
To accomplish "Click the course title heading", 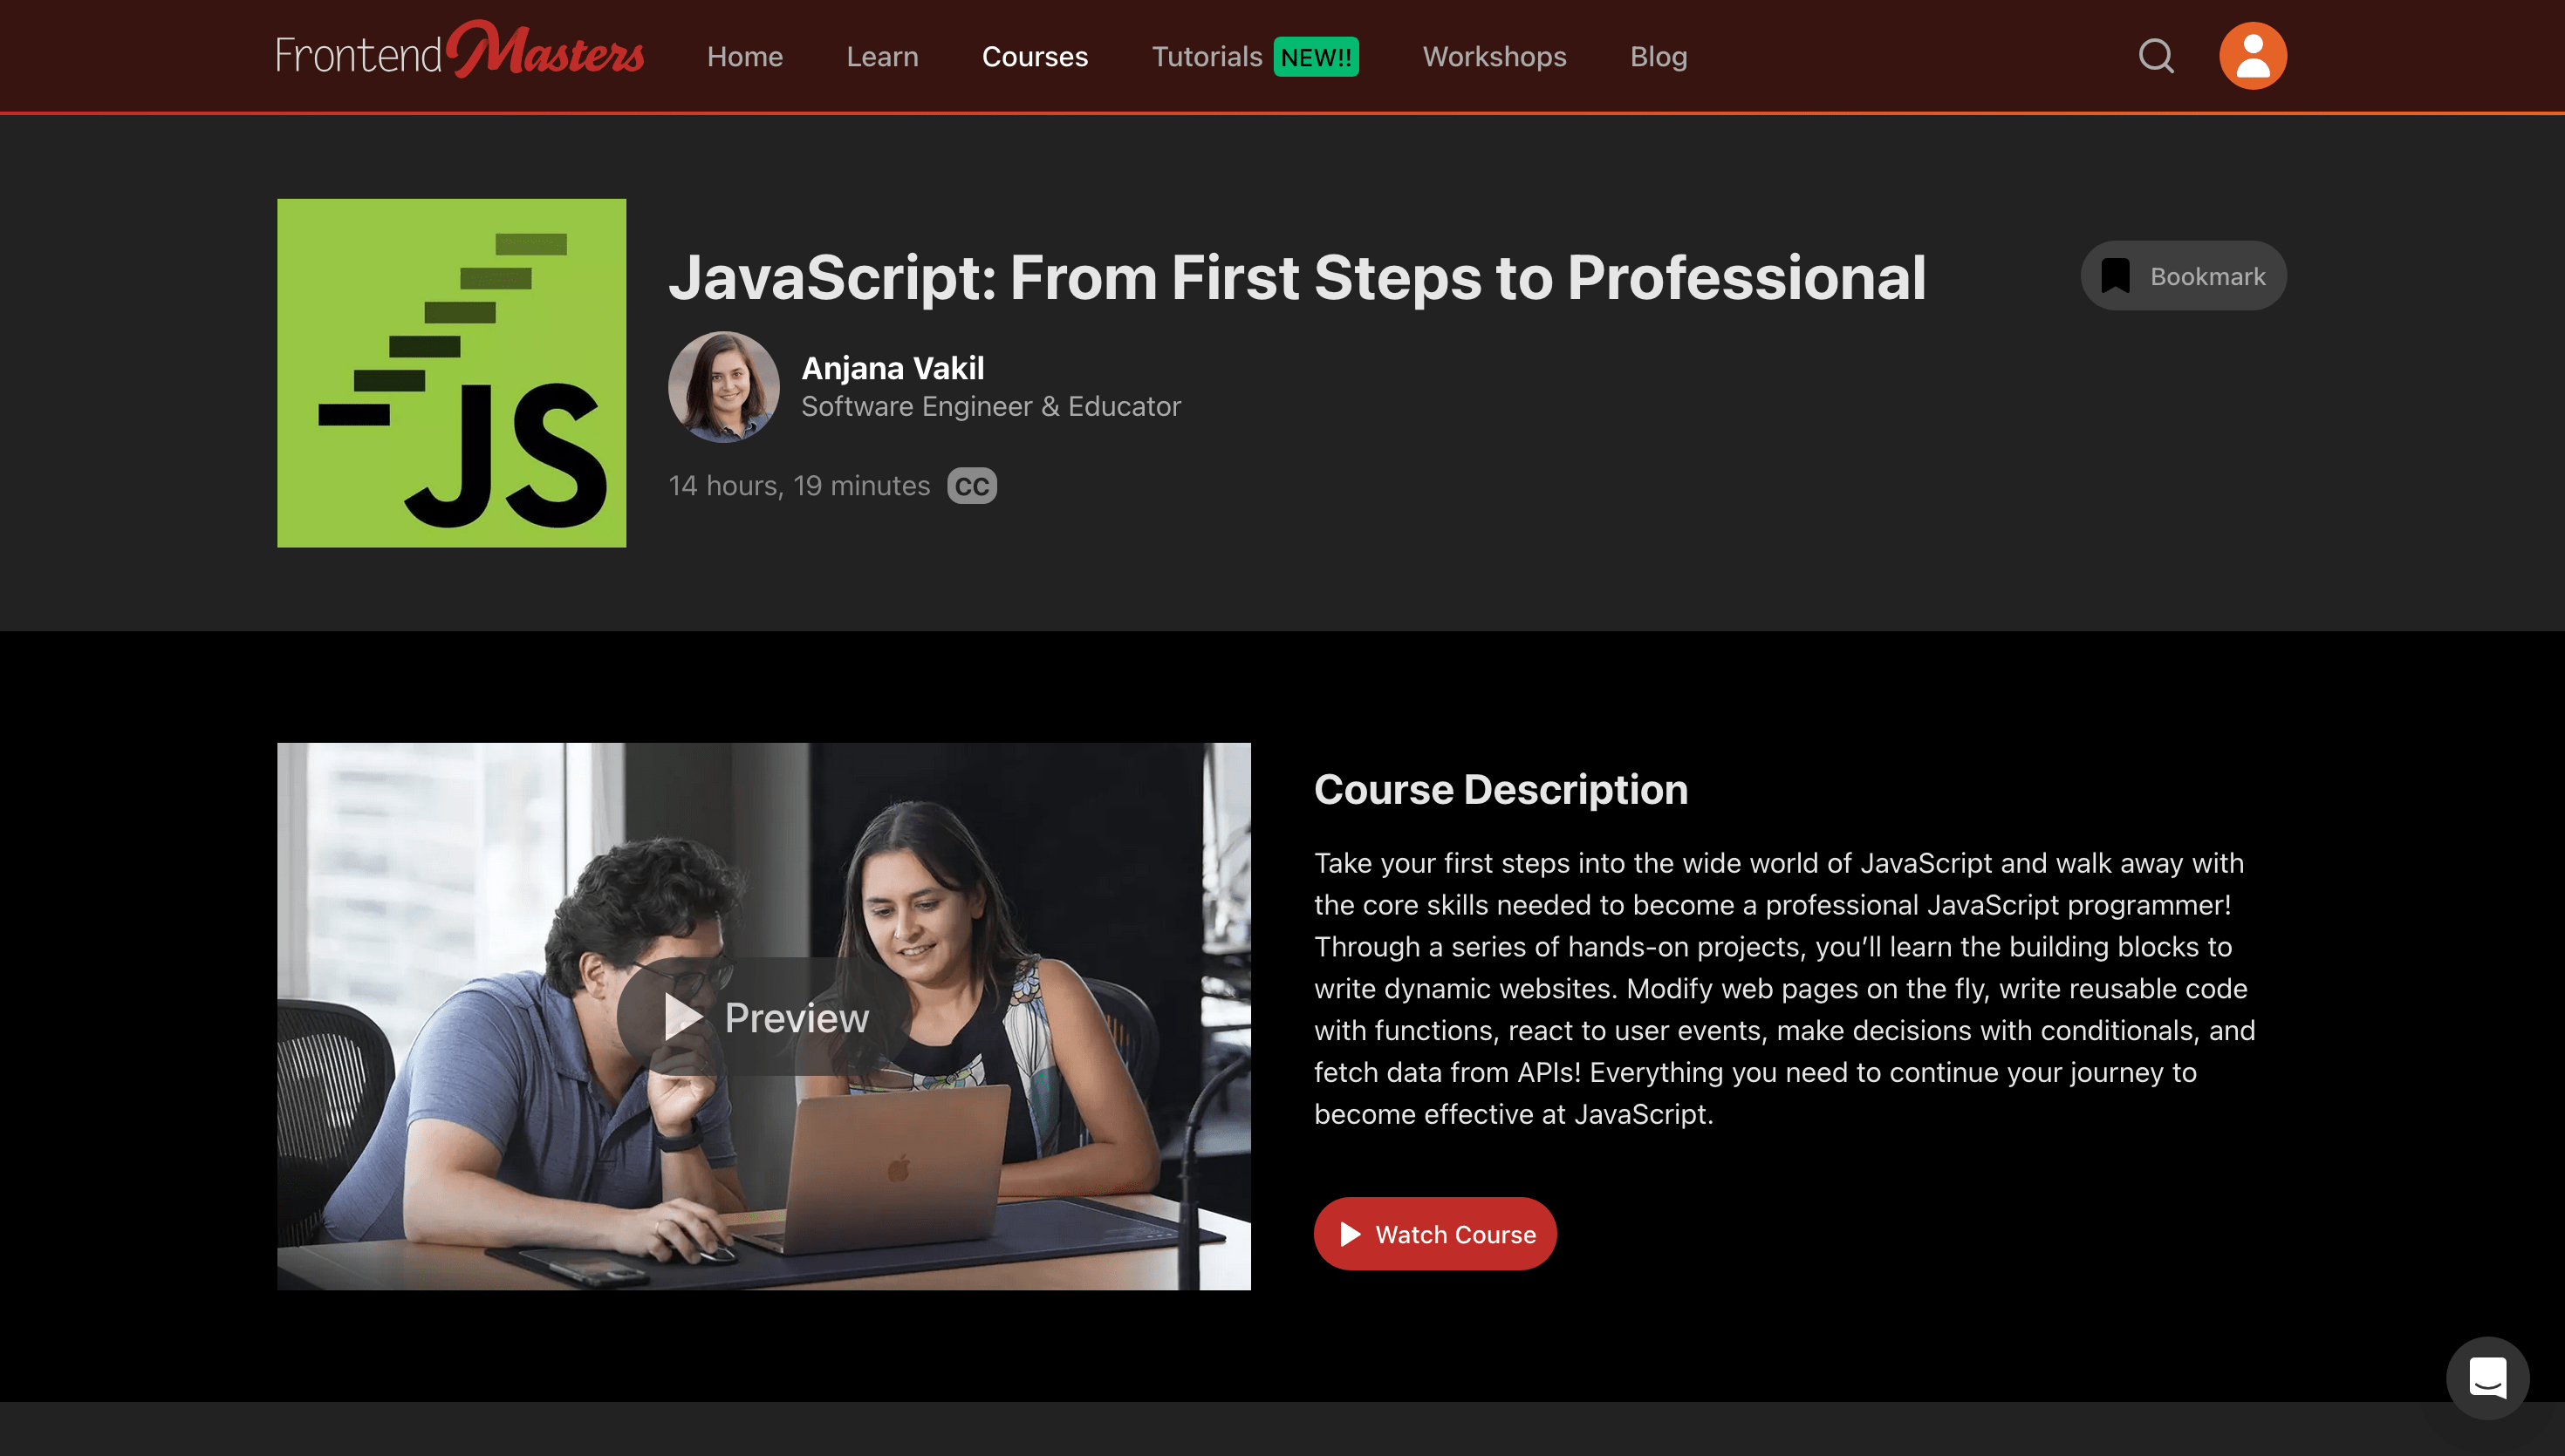I will (1297, 277).
